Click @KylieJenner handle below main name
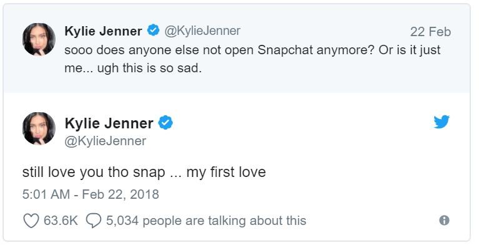The width and height of the screenshot is (479, 248). point(106,141)
